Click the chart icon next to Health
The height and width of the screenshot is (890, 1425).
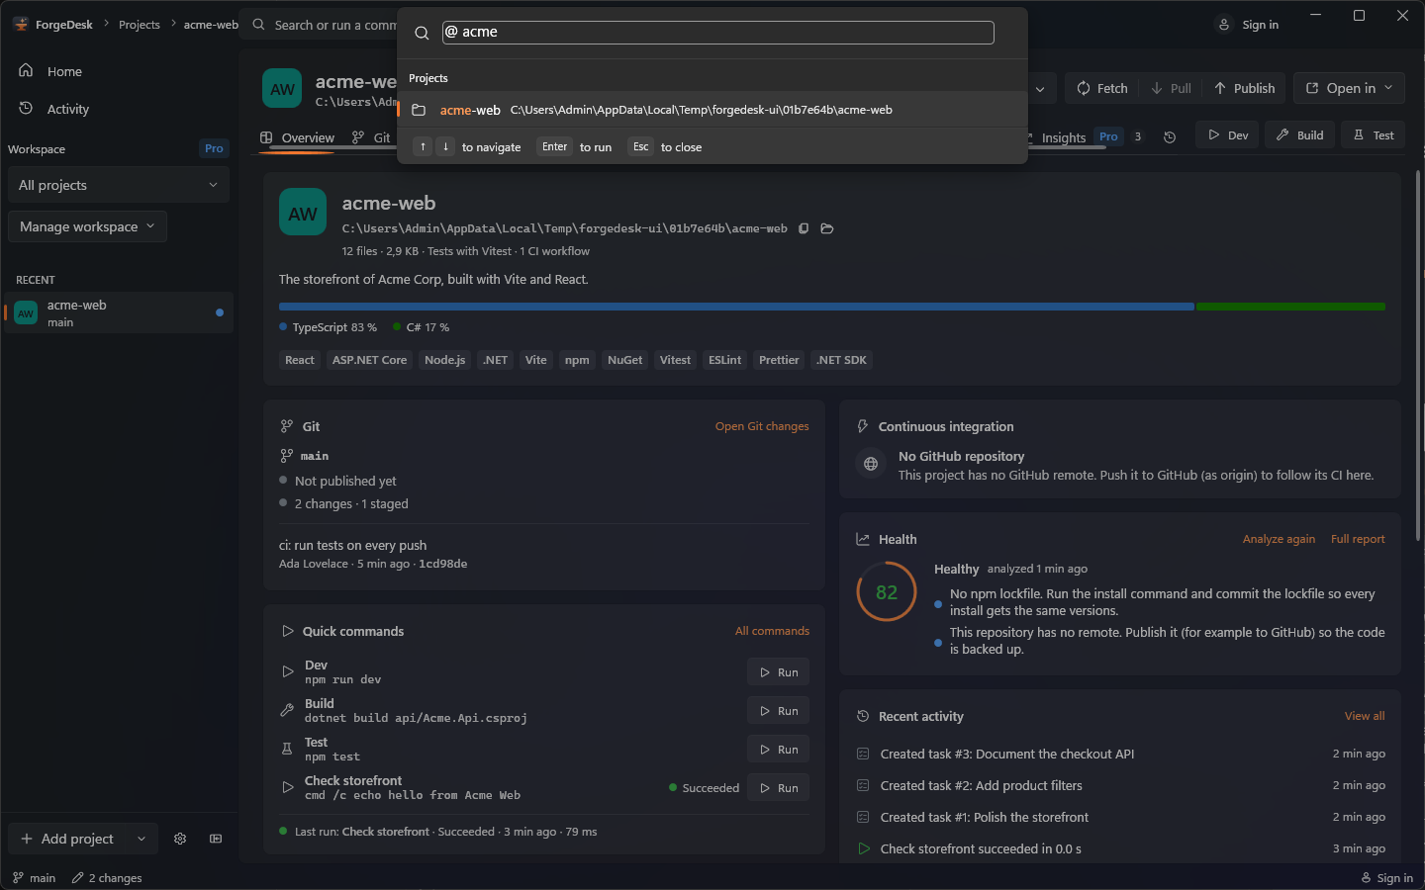coord(863,539)
